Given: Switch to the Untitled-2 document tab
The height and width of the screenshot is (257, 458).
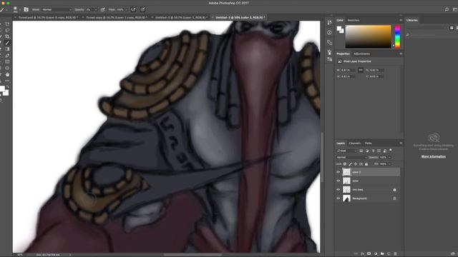Looking at the screenshot, I should (181, 17).
